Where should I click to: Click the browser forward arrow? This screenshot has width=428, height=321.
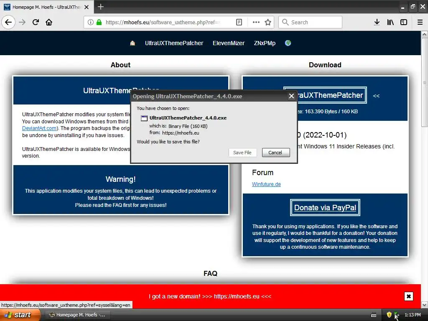[22, 22]
